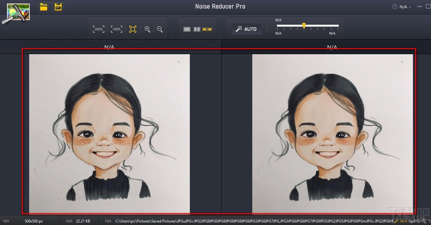The height and width of the screenshot is (225, 431).
Task: Click the noise reduction slider handle
Action: tap(304, 25)
